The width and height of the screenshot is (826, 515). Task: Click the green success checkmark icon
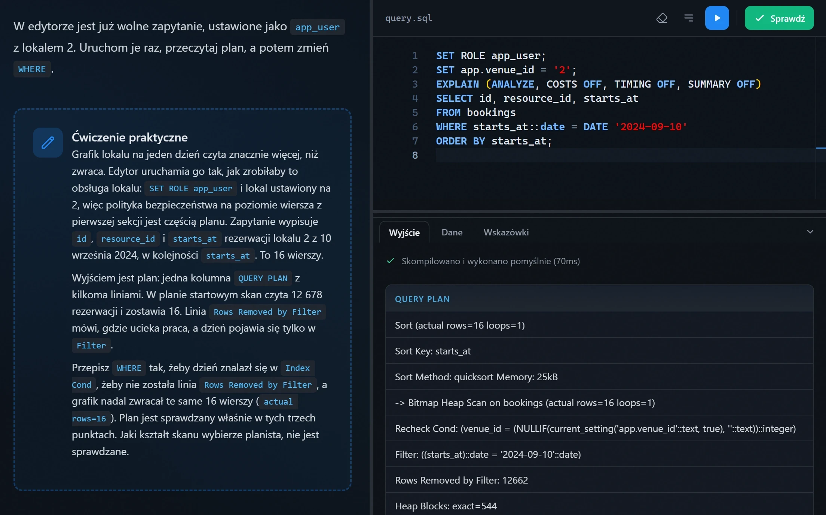coord(391,261)
